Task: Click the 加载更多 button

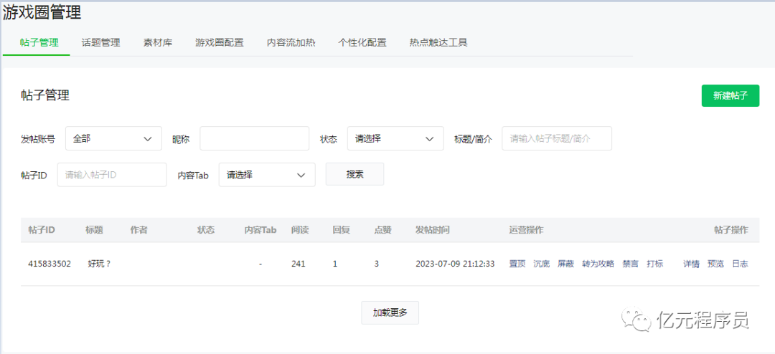Action: click(x=390, y=312)
